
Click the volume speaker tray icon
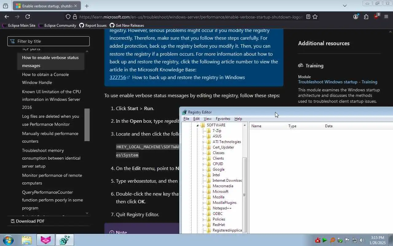tap(362, 240)
